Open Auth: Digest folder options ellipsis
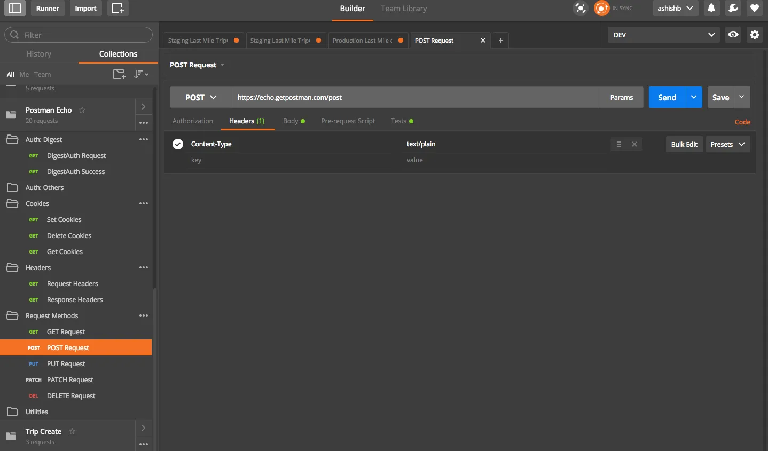The height and width of the screenshot is (451, 768). (x=144, y=139)
